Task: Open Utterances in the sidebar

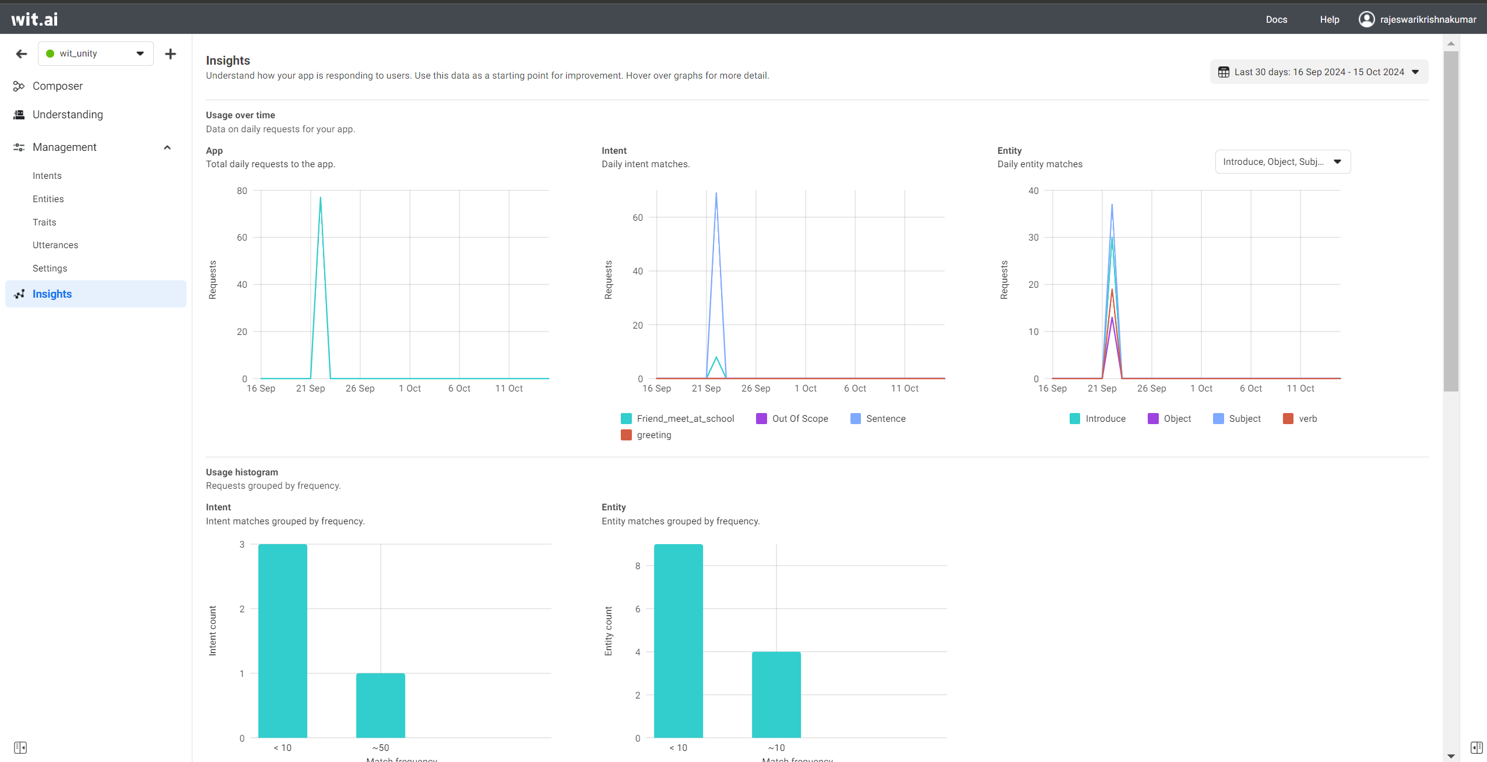Action: point(55,245)
